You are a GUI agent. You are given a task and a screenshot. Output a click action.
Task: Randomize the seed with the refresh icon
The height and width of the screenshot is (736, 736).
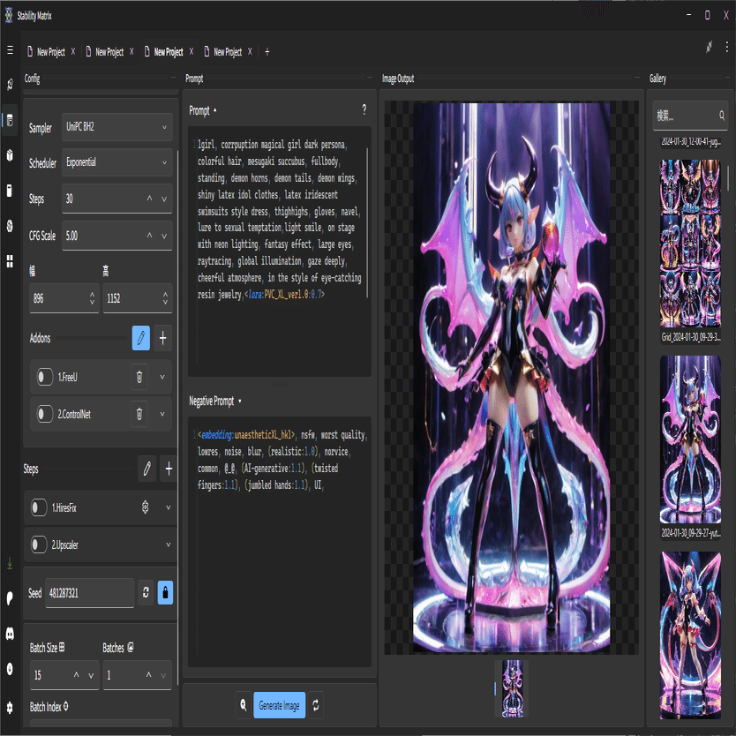coord(146,592)
